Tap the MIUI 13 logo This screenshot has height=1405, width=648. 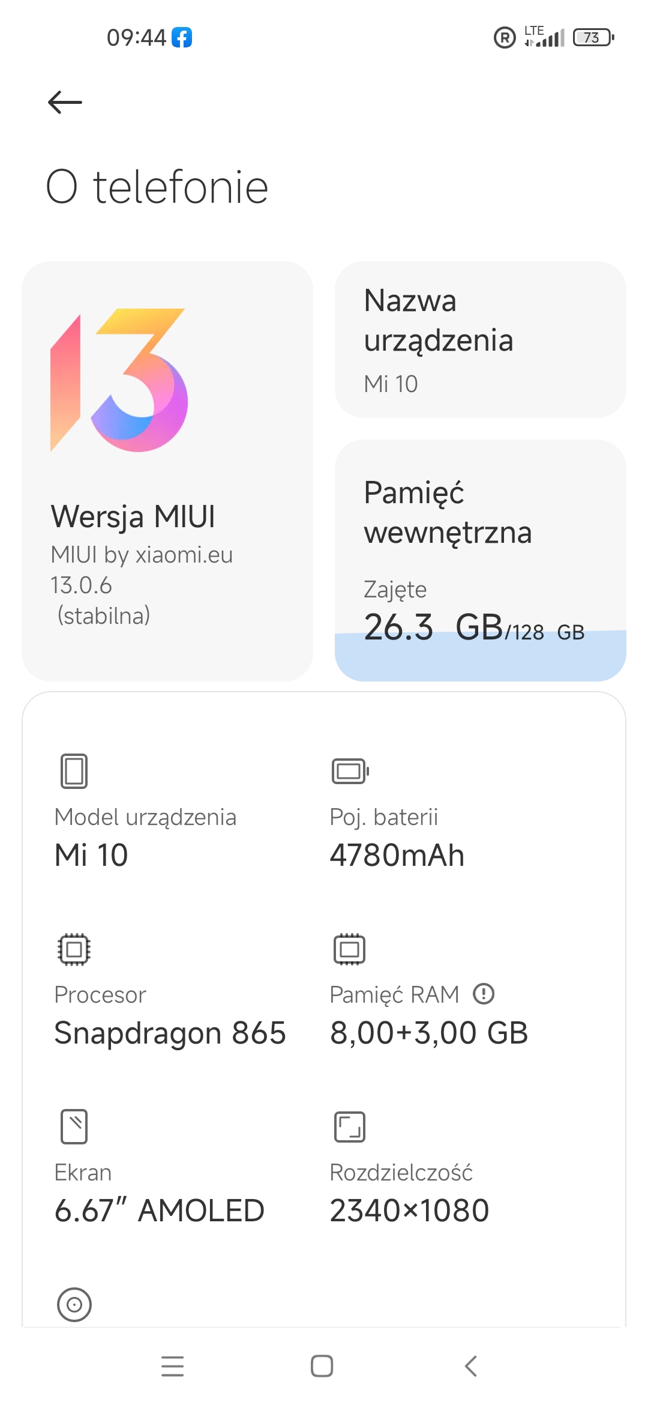(119, 380)
